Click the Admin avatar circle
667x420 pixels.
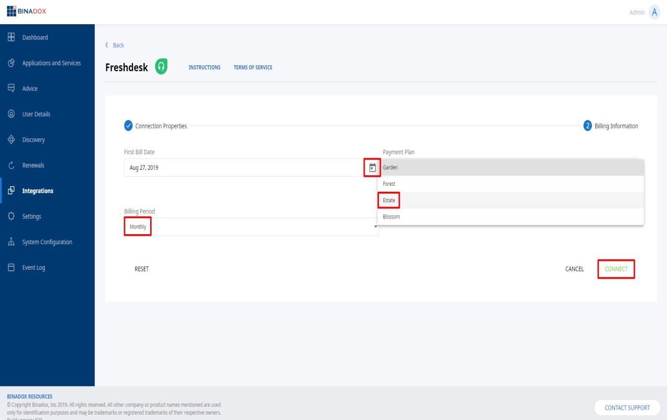[x=655, y=12]
